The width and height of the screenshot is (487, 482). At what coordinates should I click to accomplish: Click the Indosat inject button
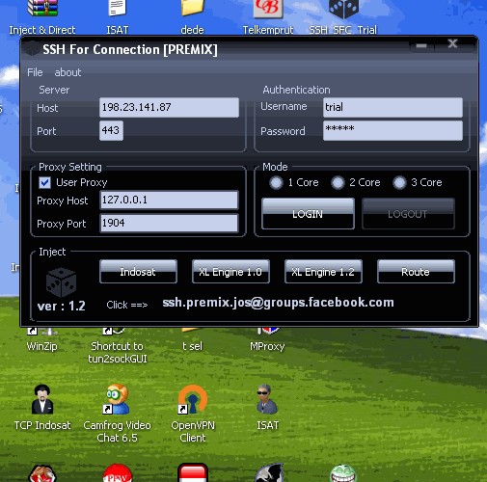(138, 272)
